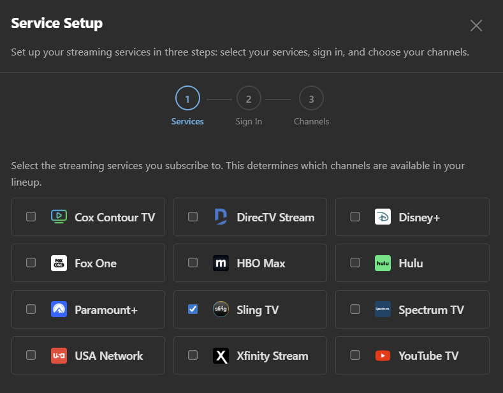Click the Sling TV service name
This screenshot has width=503, height=393.
tap(258, 310)
